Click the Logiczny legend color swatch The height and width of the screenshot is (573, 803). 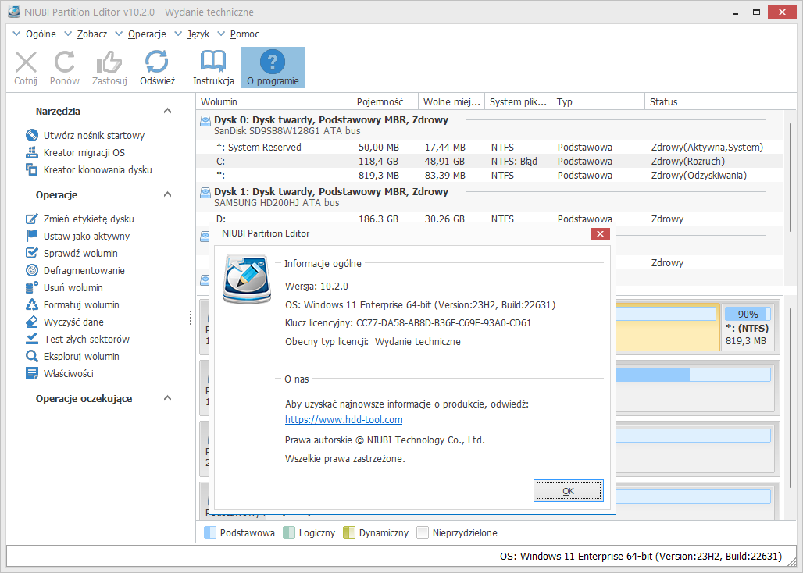(x=289, y=533)
